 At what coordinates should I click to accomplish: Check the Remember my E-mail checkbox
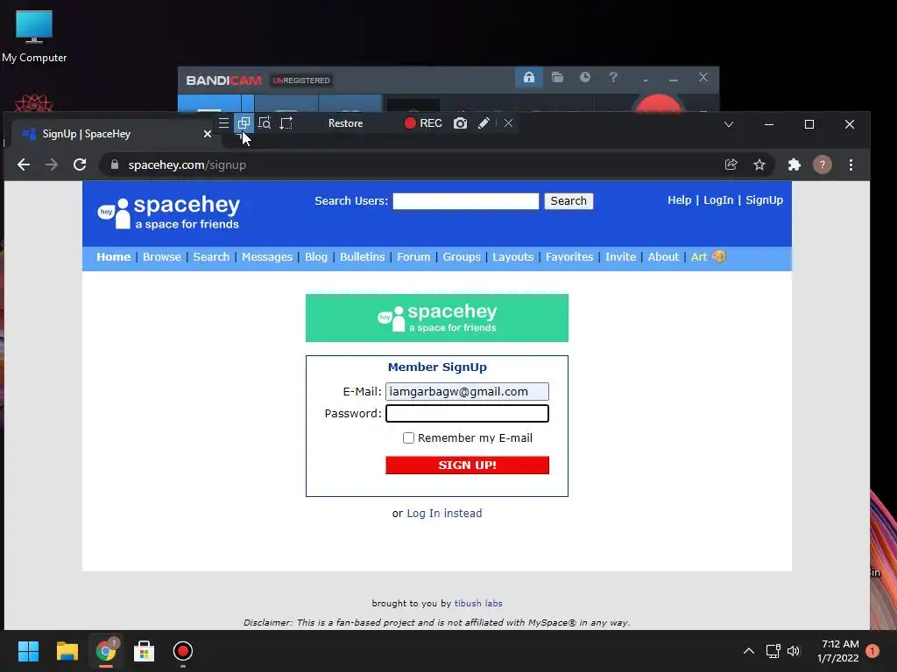point(408,437)
